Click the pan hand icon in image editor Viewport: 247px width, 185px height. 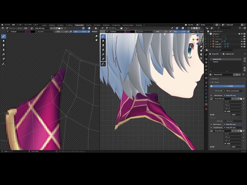pyautogui.click(x=96, y=40)
